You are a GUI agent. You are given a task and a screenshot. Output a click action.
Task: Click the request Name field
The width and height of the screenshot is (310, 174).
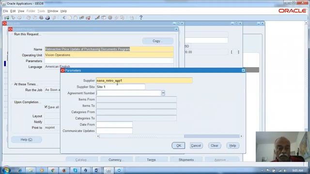(x=109, y=49)
